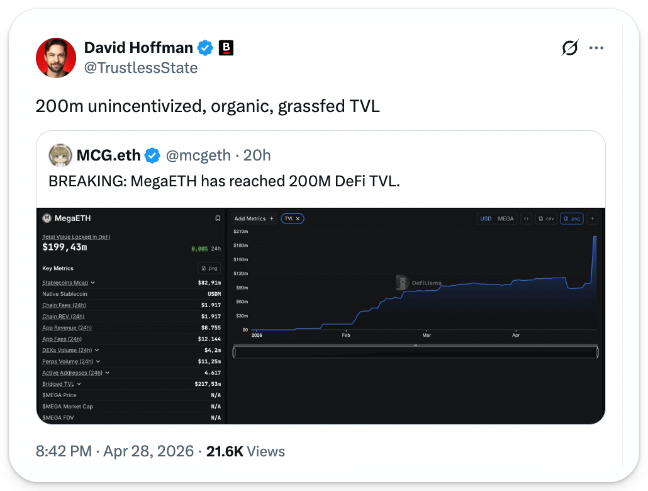Screen dimensions: 648x491
Task: Expand the Bridged TVL row
Action: pos(79,384)
